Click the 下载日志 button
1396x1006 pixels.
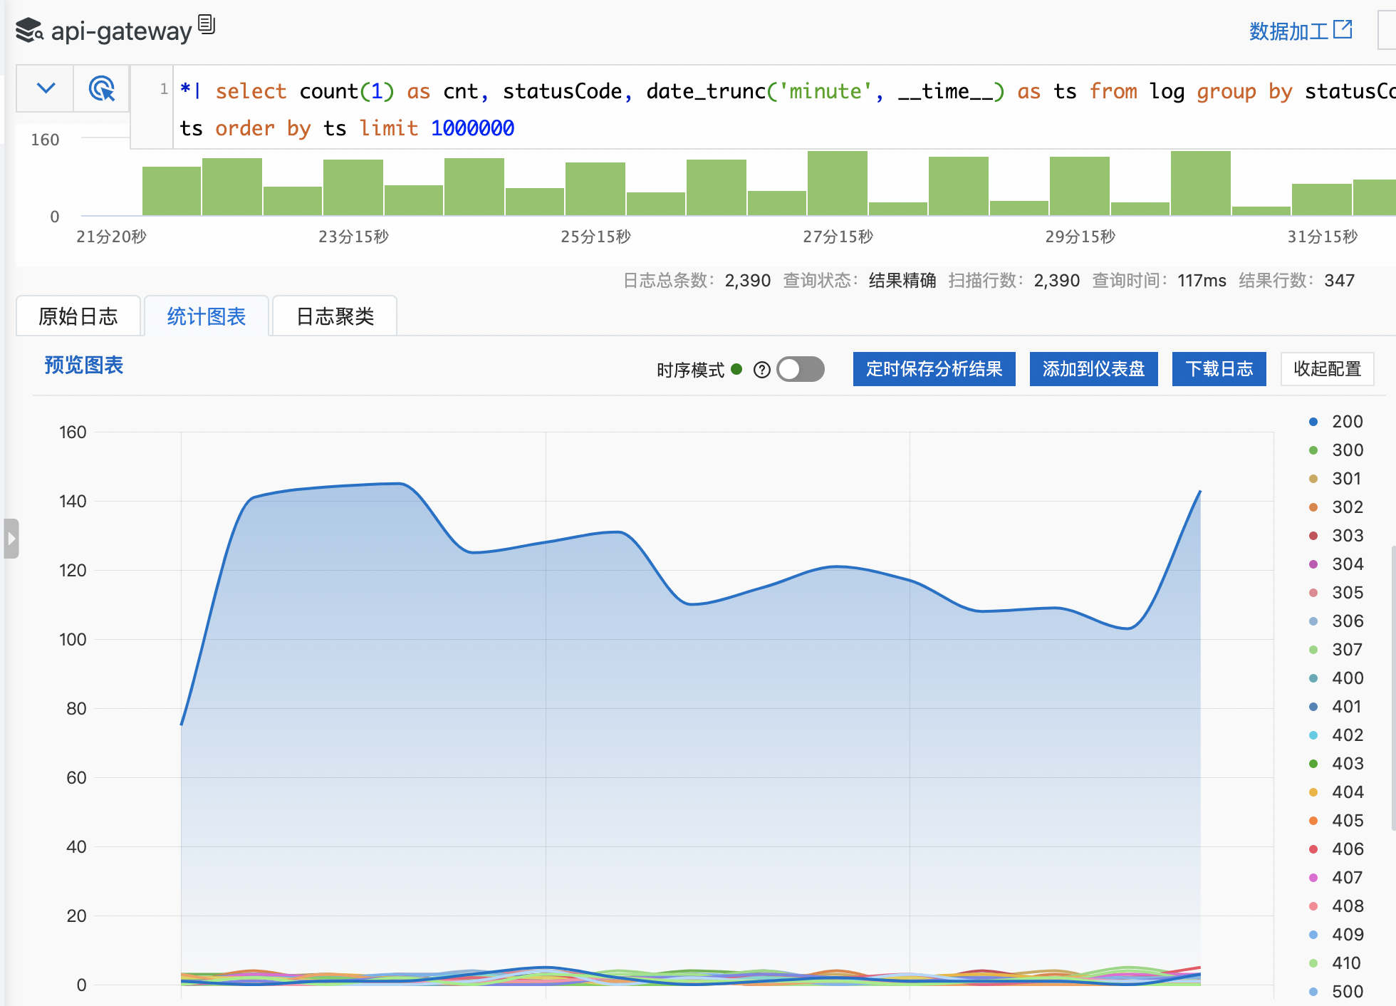click(1219, 369)
